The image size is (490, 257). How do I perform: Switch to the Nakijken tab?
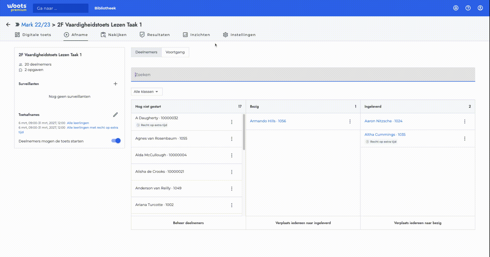[114, 35]
